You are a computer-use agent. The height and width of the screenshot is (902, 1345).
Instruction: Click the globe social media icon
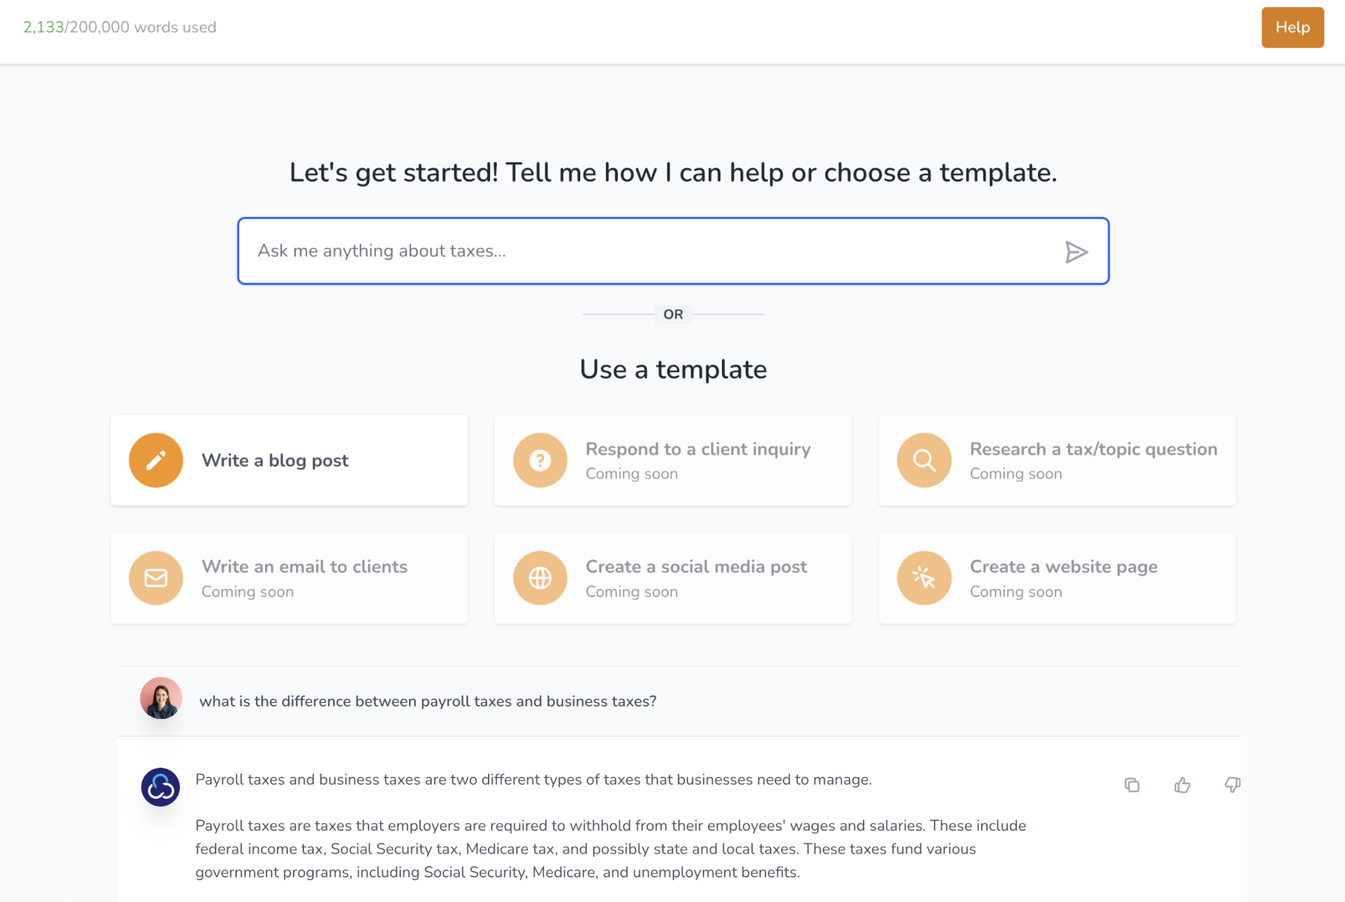coord(540,578)
